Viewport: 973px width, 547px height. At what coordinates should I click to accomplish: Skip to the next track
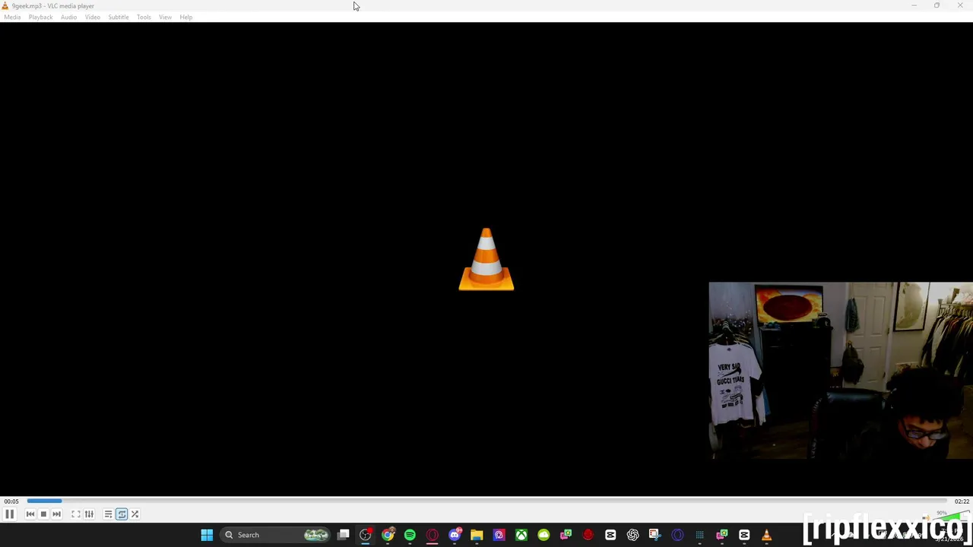tap(56, 514)
